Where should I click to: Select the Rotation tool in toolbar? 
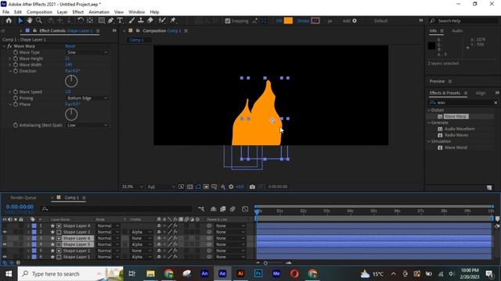pos(81,21)
